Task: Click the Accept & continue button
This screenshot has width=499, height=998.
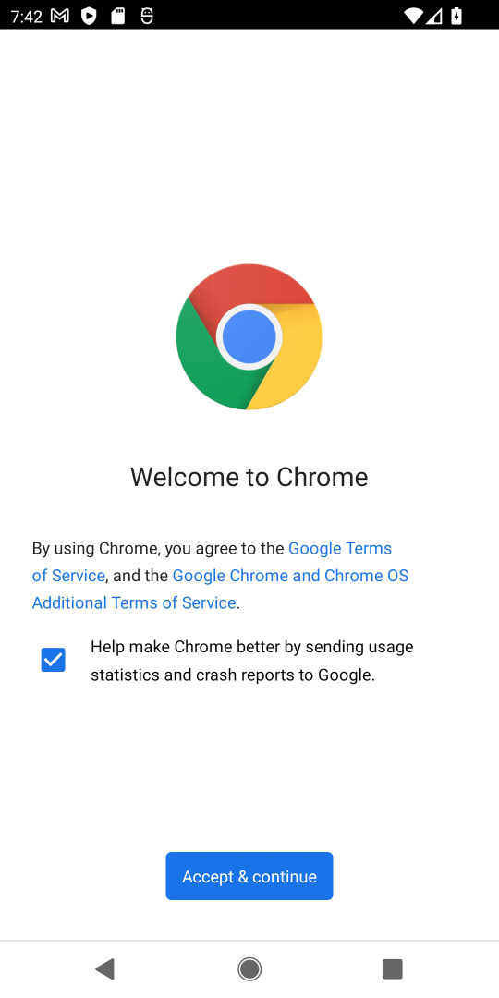Action: pos(249,876)
